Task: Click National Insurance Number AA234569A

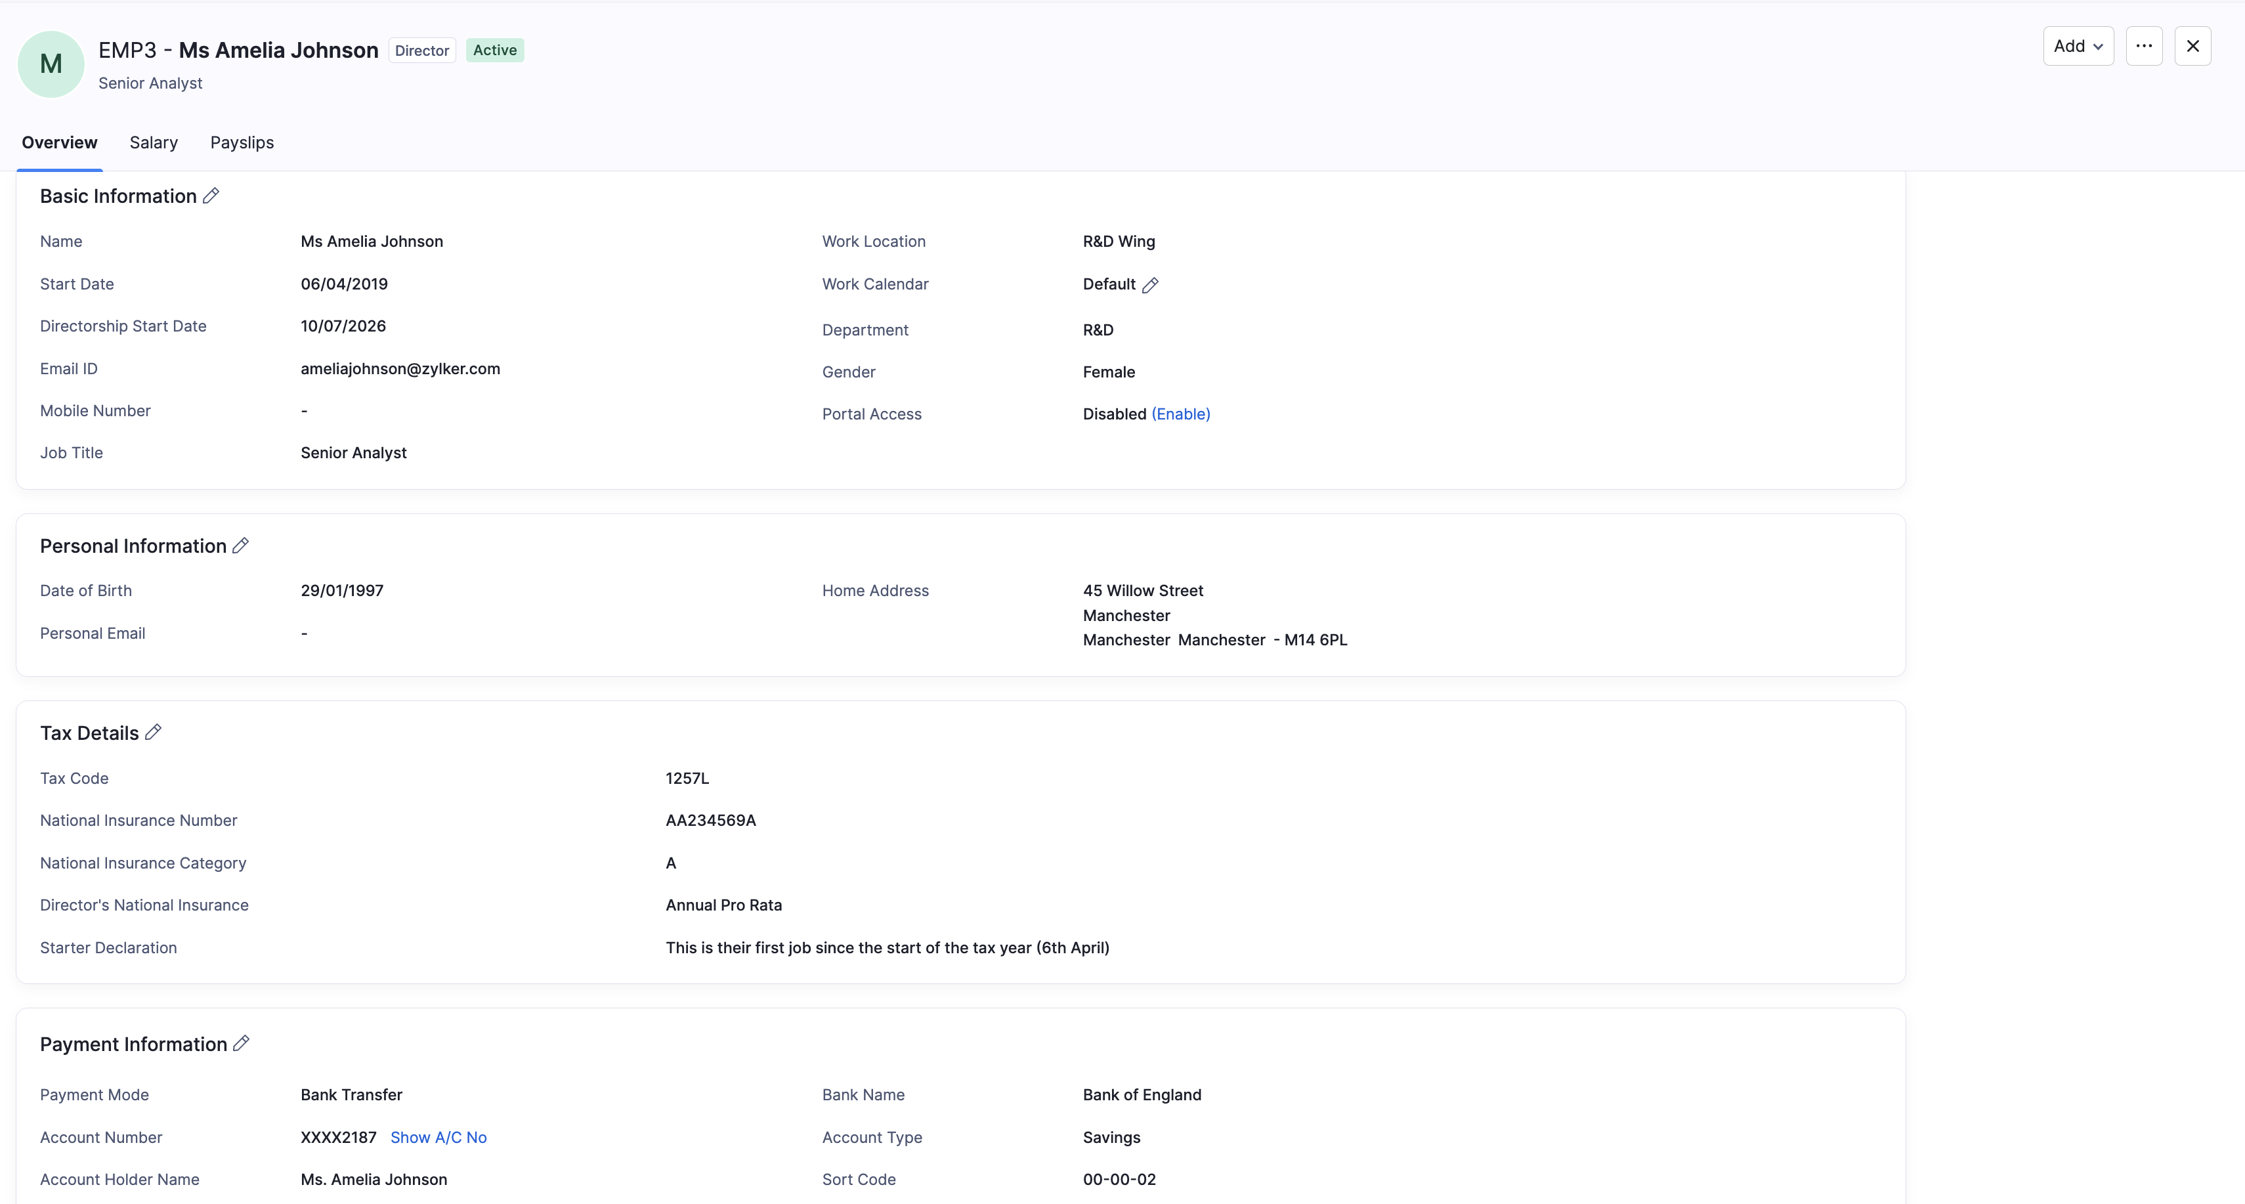Action: click(x=711, y=821)
